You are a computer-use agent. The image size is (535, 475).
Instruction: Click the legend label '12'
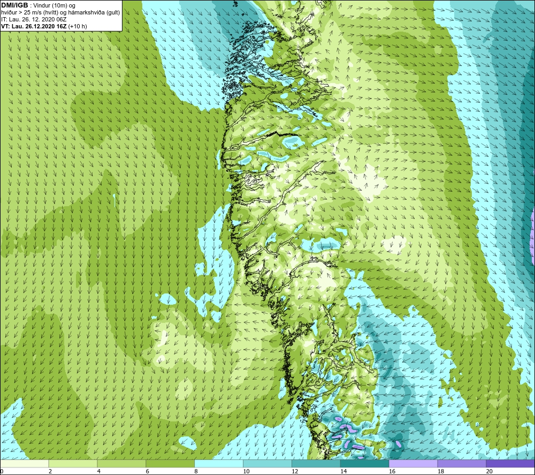tap(295, 471)
